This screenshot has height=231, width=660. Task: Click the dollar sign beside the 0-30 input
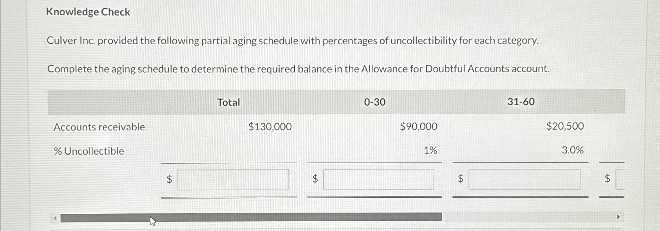pos(315,179)
